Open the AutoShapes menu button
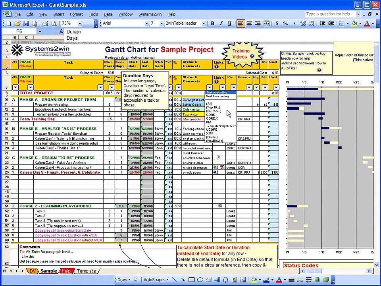This screenshot has width=381, height=286. point(156,280)
